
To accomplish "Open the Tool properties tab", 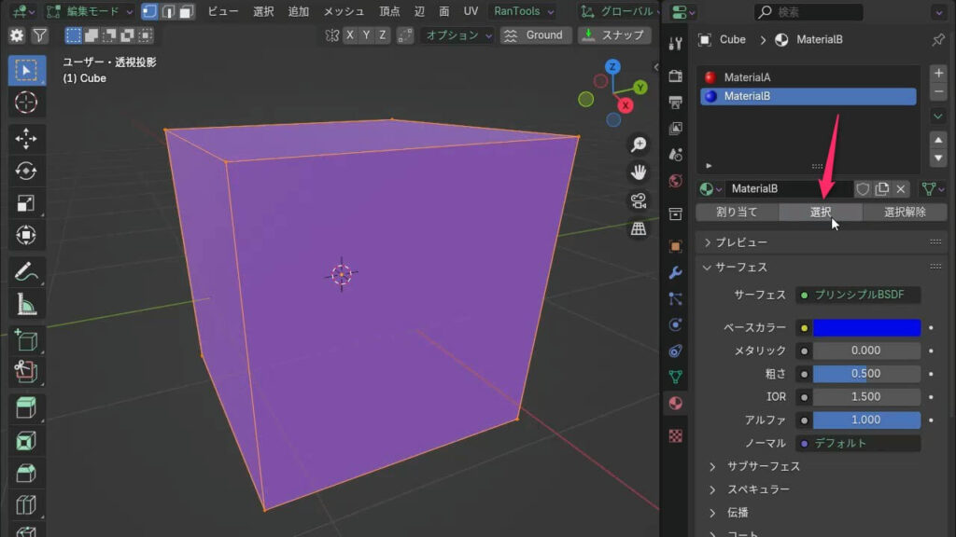I will (x=676, y=43).
